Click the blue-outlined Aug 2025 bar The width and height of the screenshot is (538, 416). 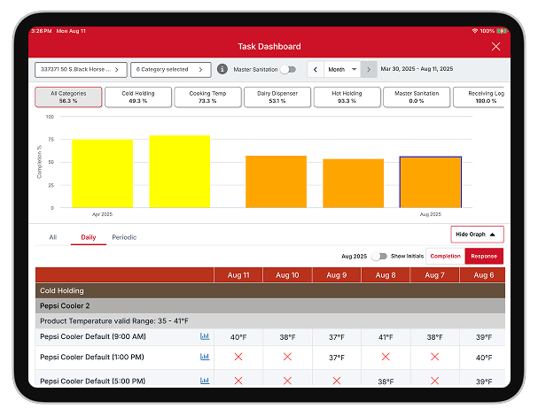pos(430,182)
